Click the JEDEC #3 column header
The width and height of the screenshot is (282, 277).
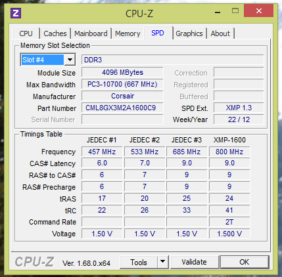pos(187,140)
